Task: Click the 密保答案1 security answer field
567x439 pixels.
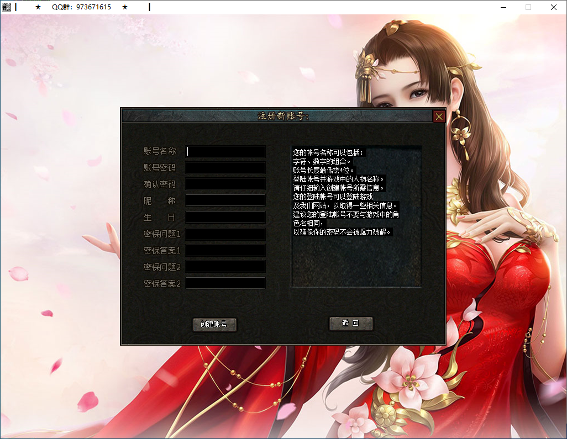Action: (x=225, y=250)
